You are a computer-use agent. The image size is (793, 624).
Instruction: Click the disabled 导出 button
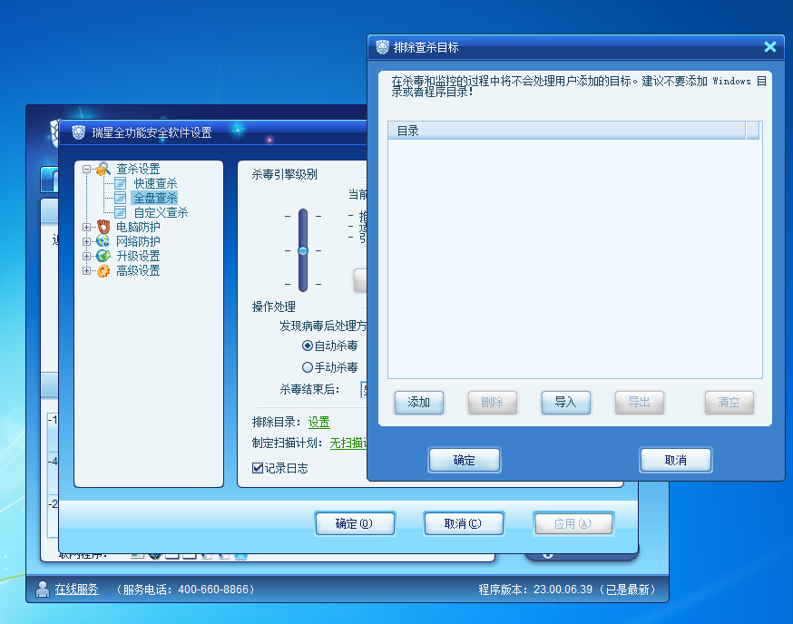tap(640, 403)
